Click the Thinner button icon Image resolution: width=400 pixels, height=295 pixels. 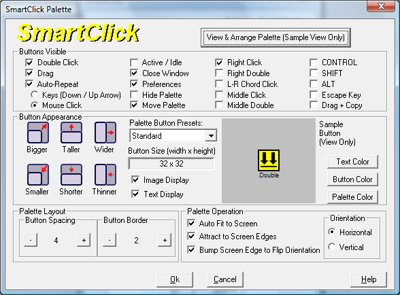tap(105, 175)
